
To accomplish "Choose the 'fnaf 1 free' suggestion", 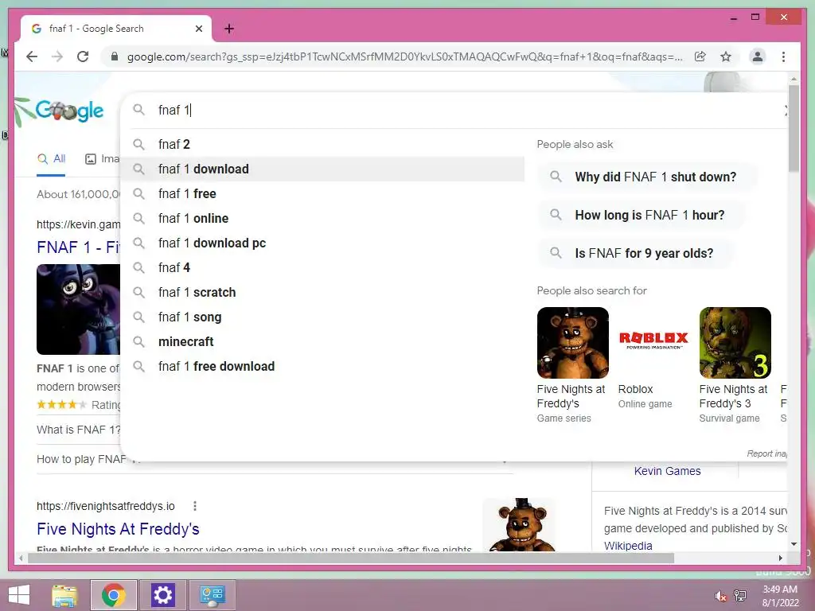I will pyautogui.click(x=322, y=194).
